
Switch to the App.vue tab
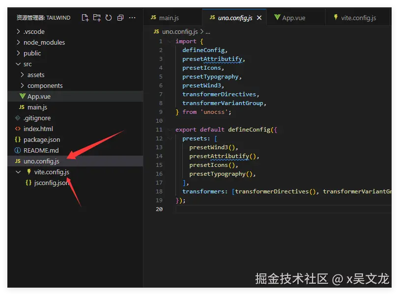(x=295, y=17)
